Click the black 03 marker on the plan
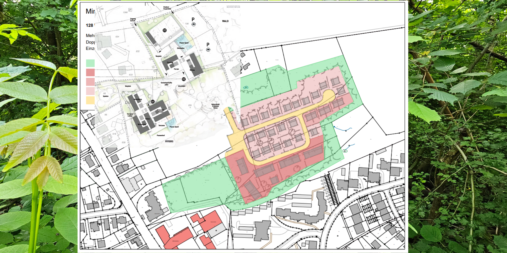Image resolution: width=507 pixels, height=253 pixels. [x=165, y=30]
